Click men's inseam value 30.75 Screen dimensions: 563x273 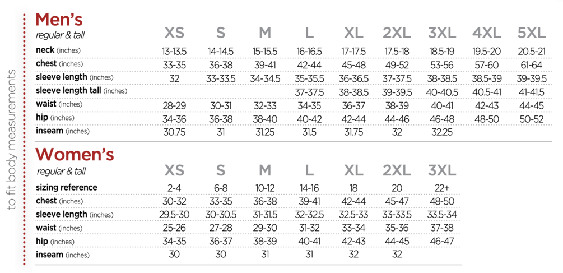(174, 132)
